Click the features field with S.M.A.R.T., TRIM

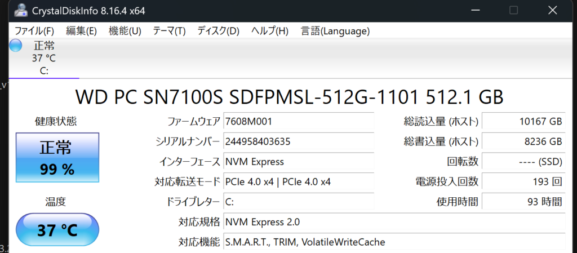pos(394,242)
